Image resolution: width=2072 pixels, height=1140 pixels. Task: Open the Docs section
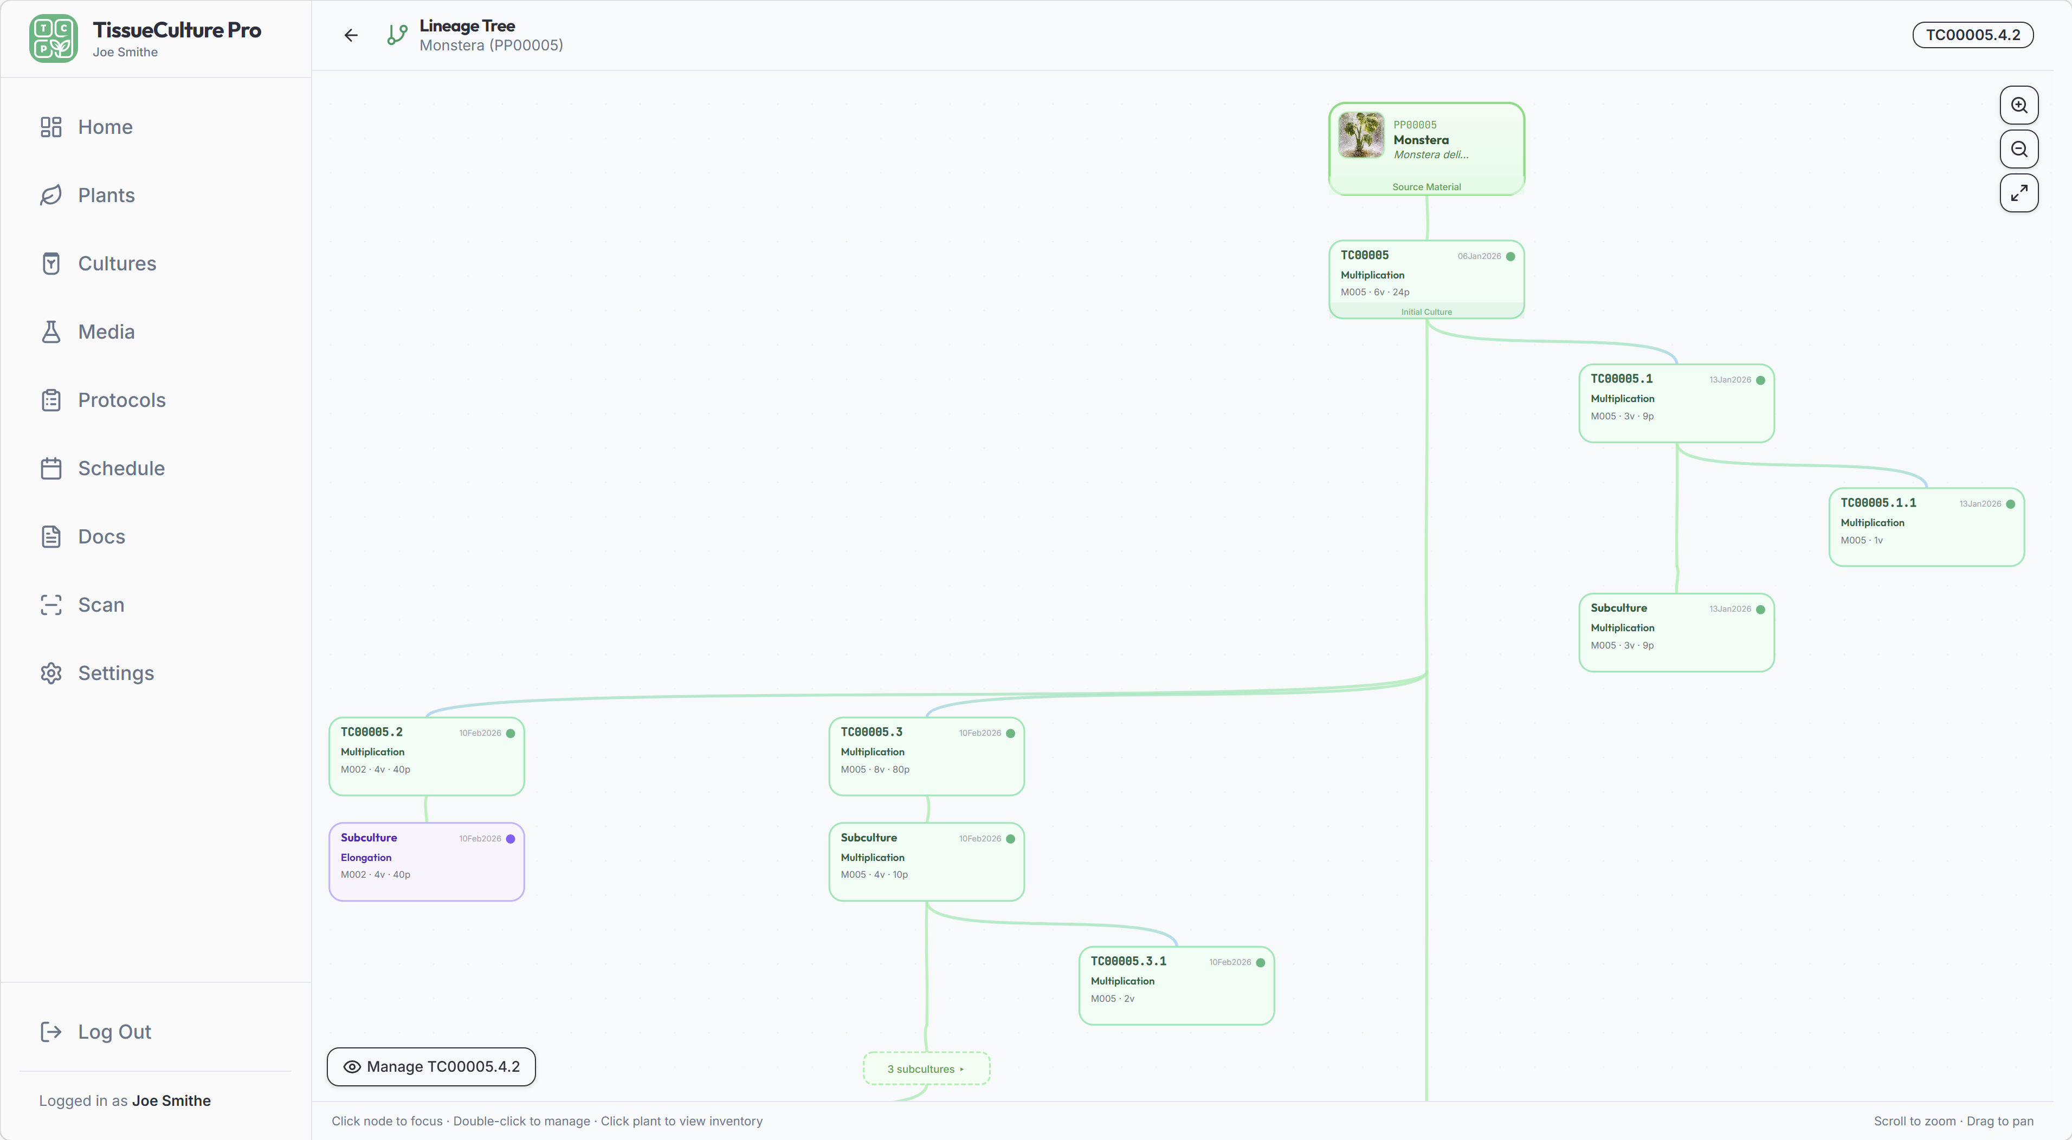coord(101,536)
